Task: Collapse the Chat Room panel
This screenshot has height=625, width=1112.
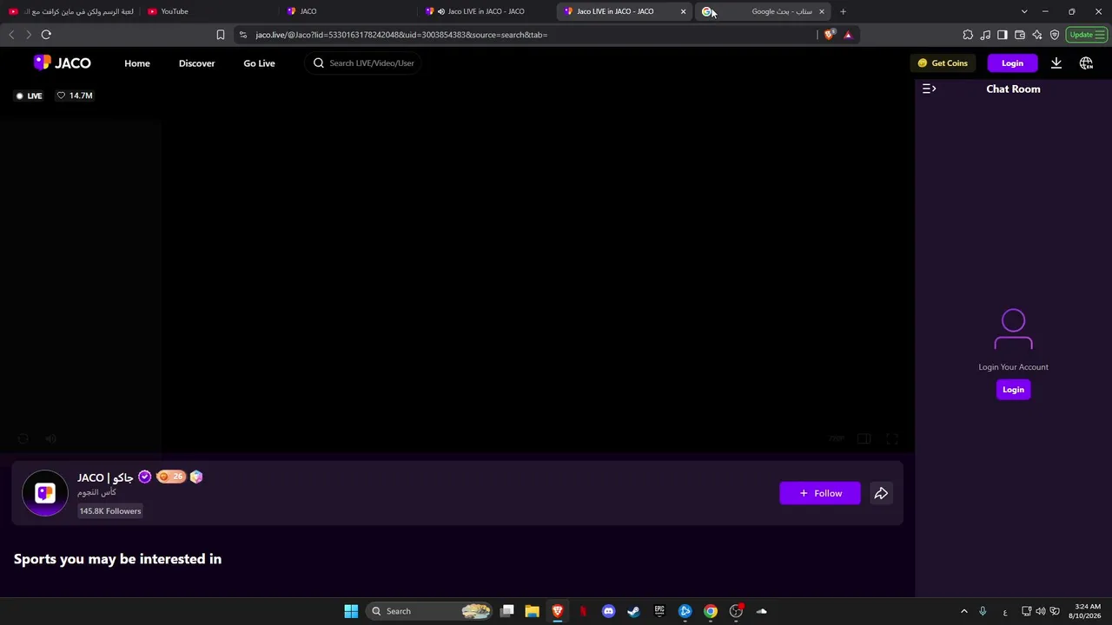Action: (x=929, y=89)
